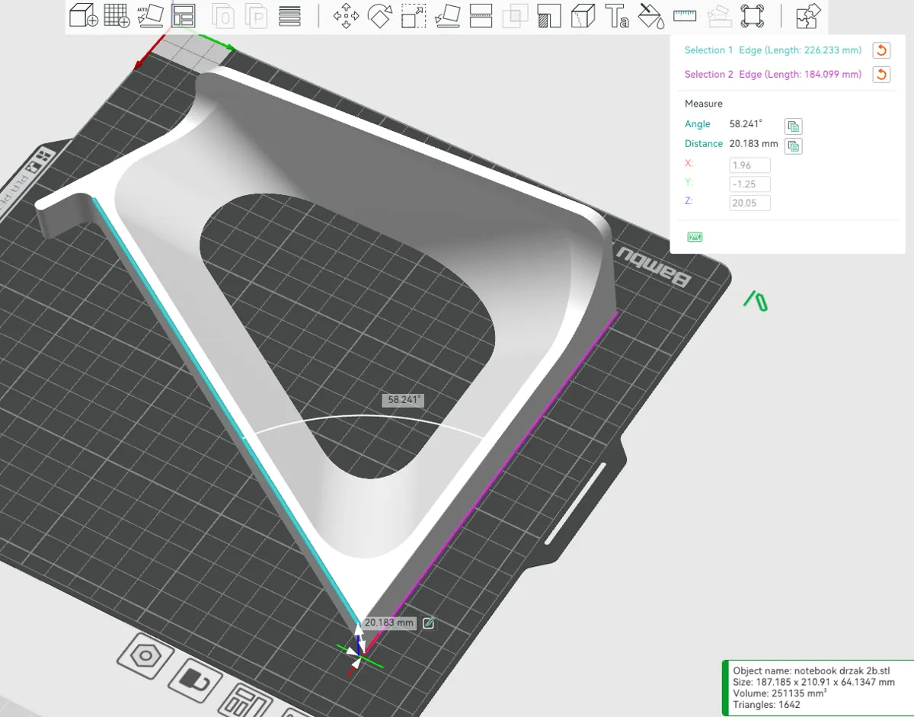Select the Color painting bucket tool

(x=650, y=16)
